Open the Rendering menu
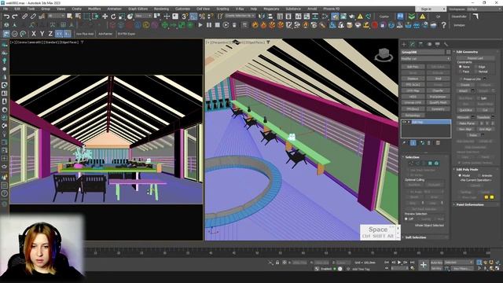 pyautogui.click(x=161, y=9)
